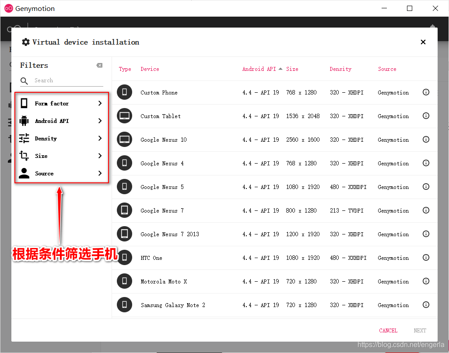Click the Google Nexus 4 device name
The image size is (449, 353).
(162, 164)
